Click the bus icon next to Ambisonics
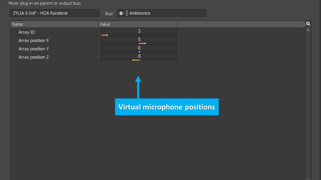 click(121, 13)
